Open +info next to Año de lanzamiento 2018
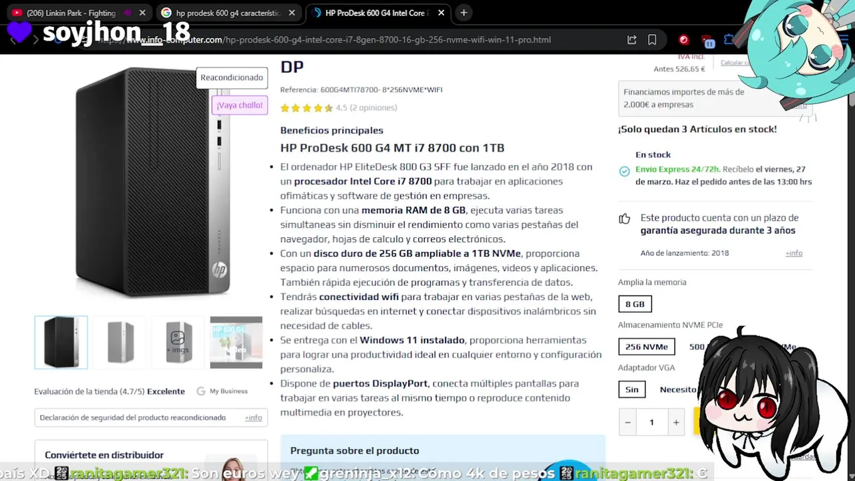 [794, 253]
